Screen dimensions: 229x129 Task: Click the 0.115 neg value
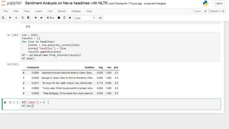[x=100, y=83]
